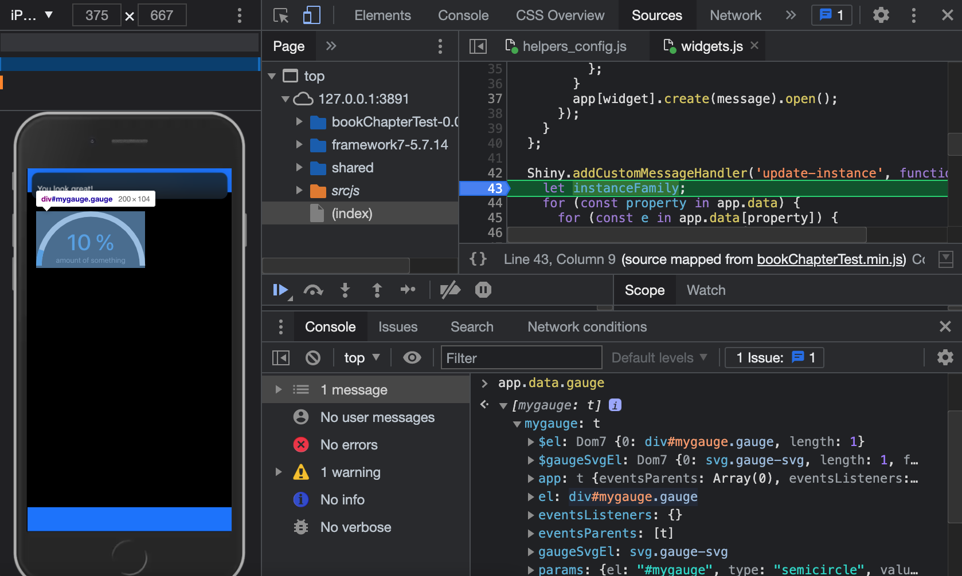Open the Search drawer tab

472,327
